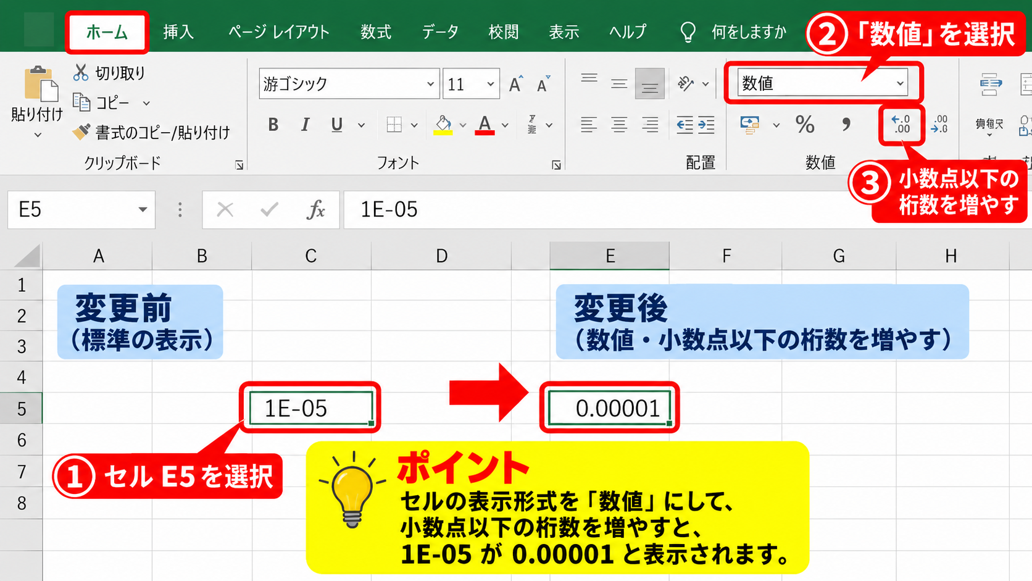
Task: Click the accounting number format icon
Action: (x=750, y=125)
